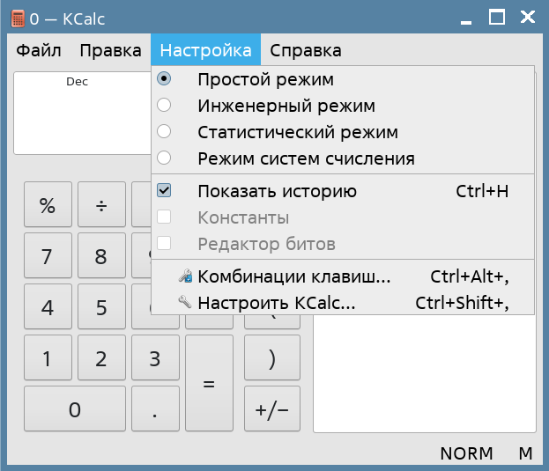Open the Файл menu
The image size is (549, 471).
[39, 50]
